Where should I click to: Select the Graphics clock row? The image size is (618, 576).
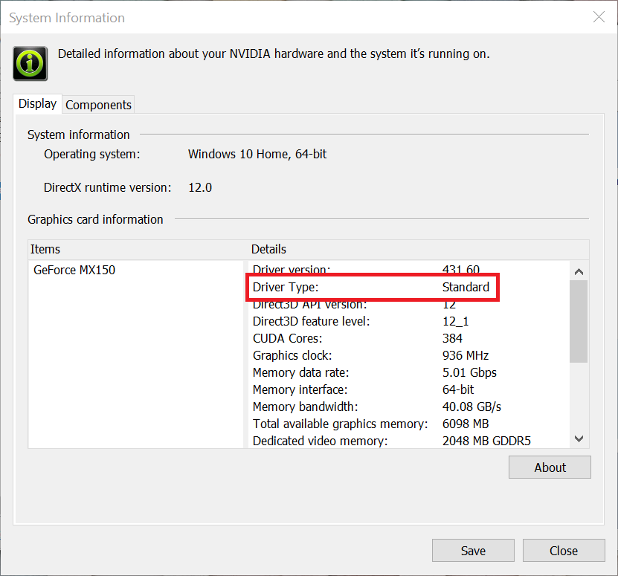[409, 355]
